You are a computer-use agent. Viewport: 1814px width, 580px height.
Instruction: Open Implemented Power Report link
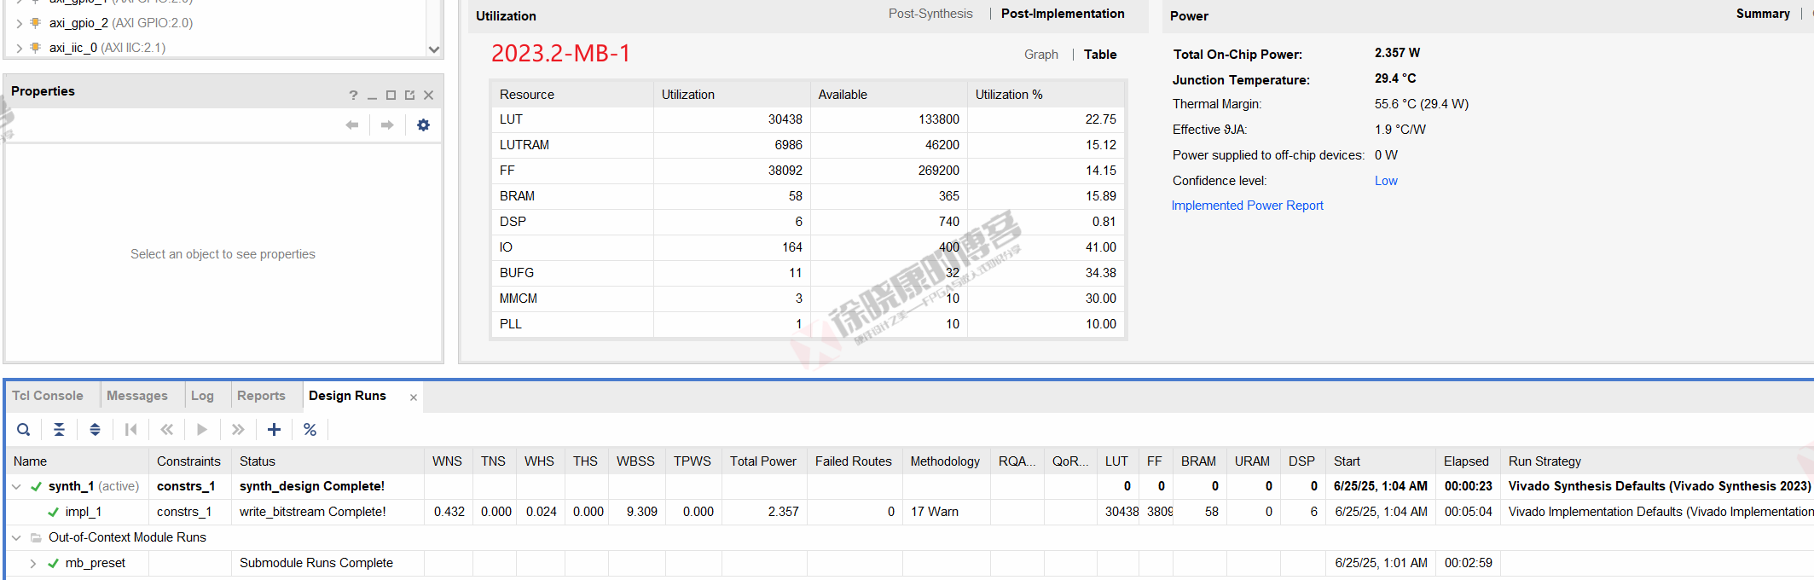click(x=1247, y=206)
